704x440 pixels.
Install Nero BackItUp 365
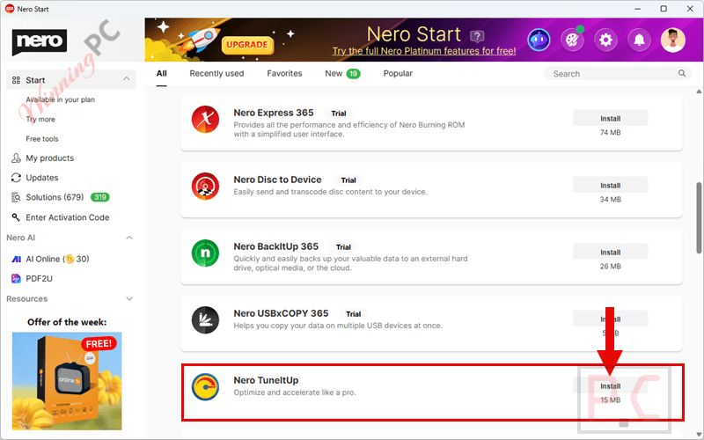point(610,253)
